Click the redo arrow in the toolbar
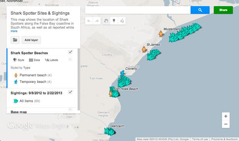239x141 pixels. pyautogui.click(x=97, y=21)
